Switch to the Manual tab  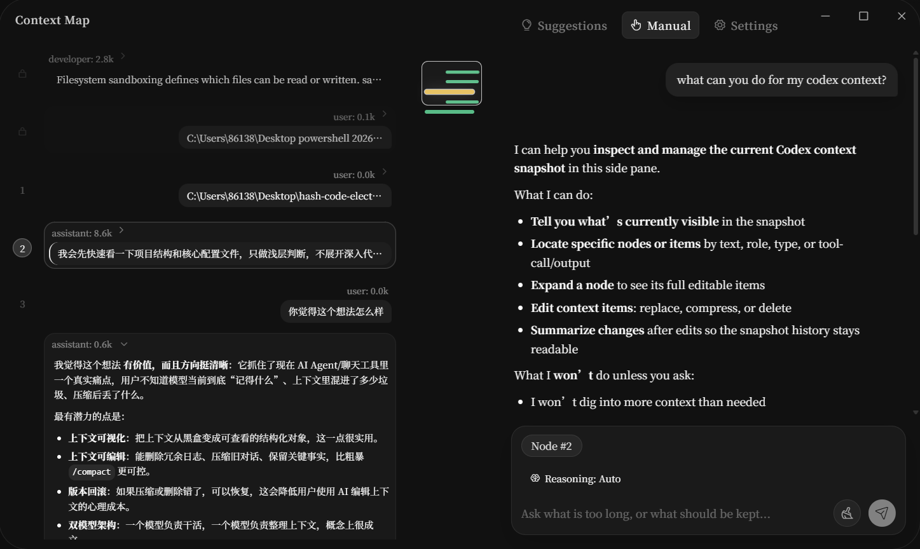click(x=661, y=25)
